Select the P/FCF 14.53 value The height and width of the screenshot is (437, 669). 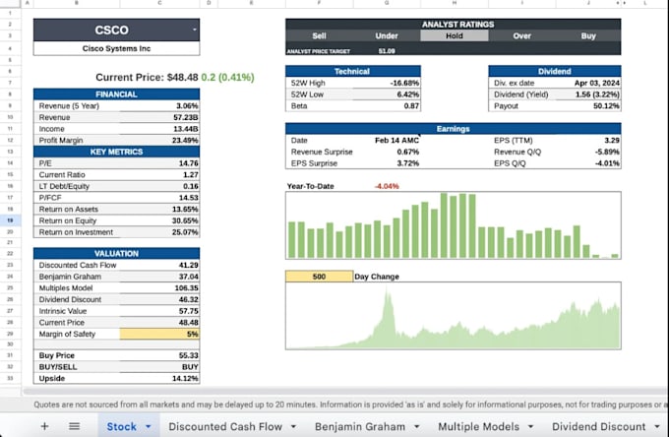(189, 198)
